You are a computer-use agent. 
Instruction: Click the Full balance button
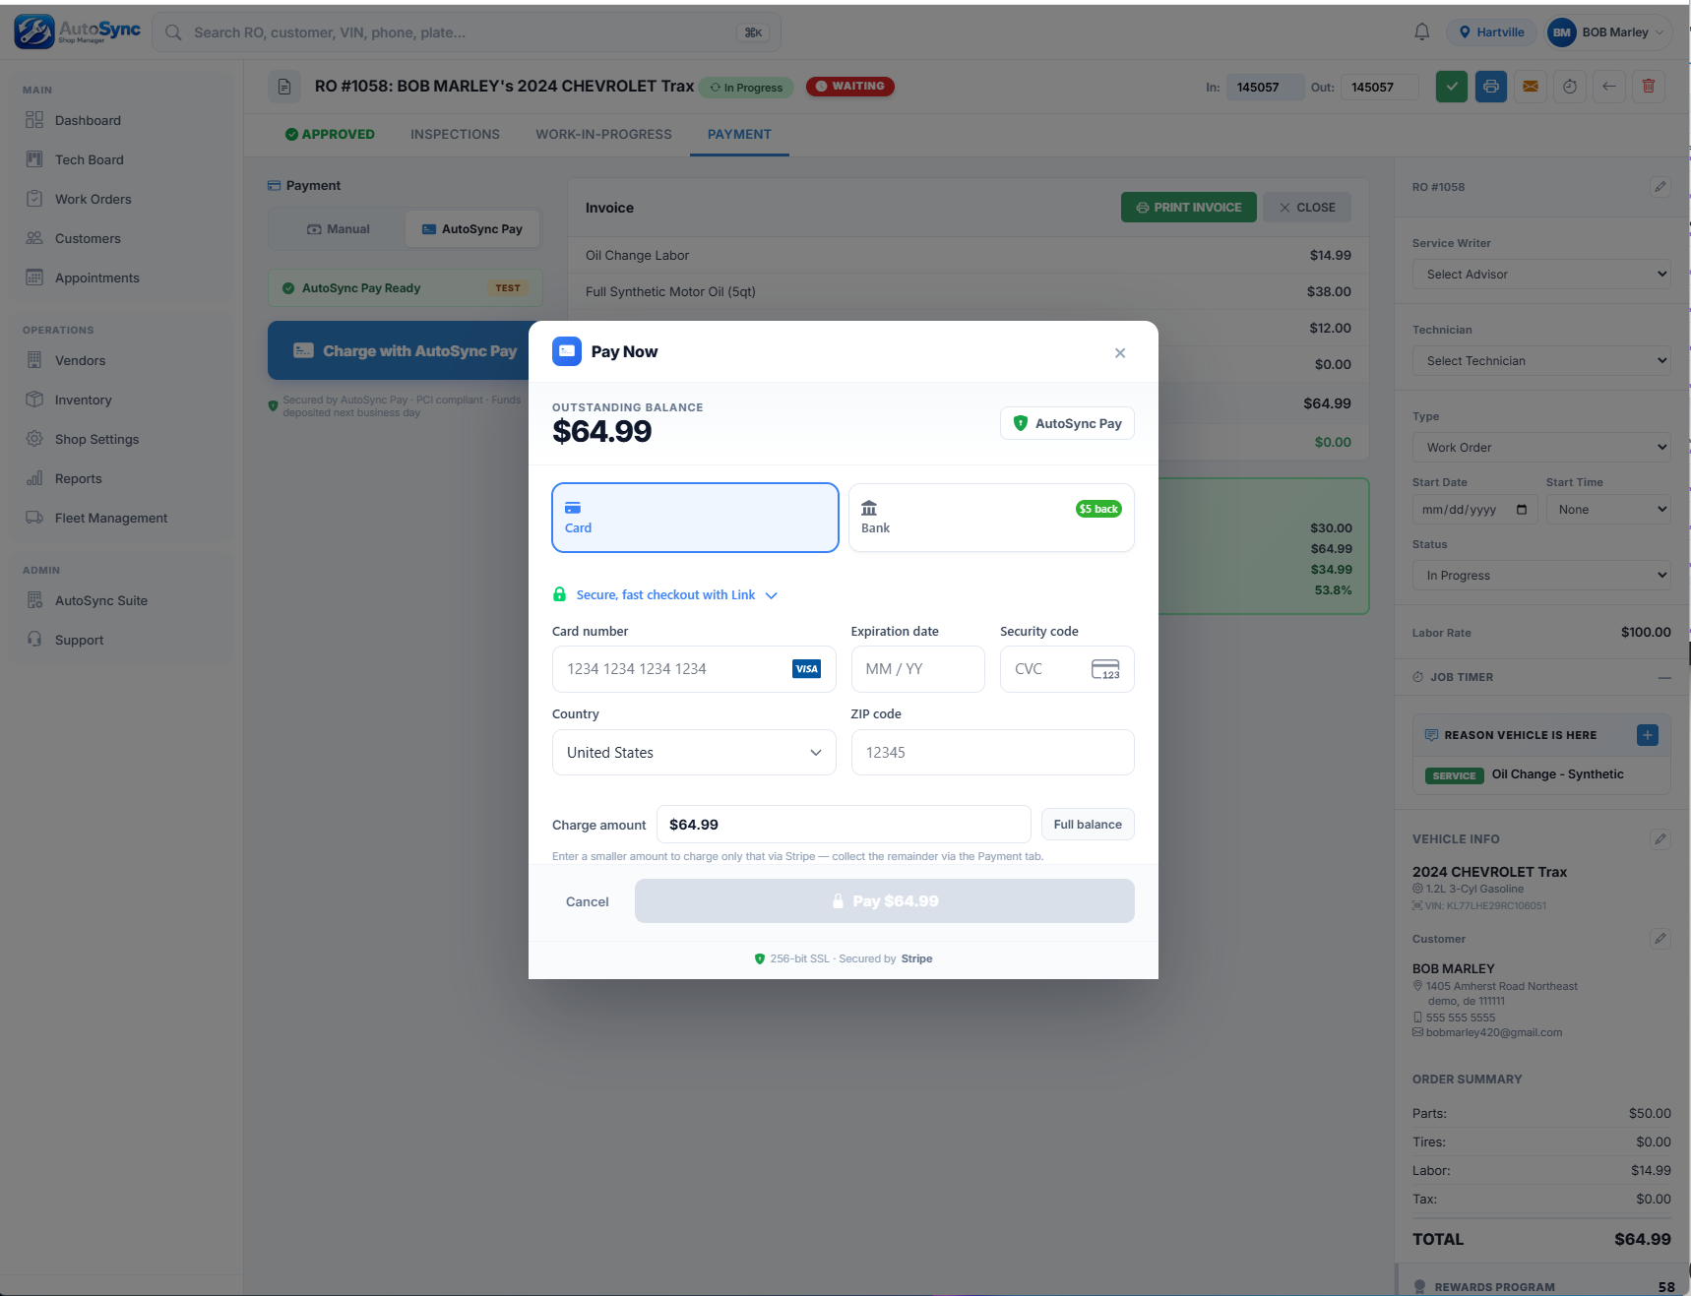pos(1088,825)
